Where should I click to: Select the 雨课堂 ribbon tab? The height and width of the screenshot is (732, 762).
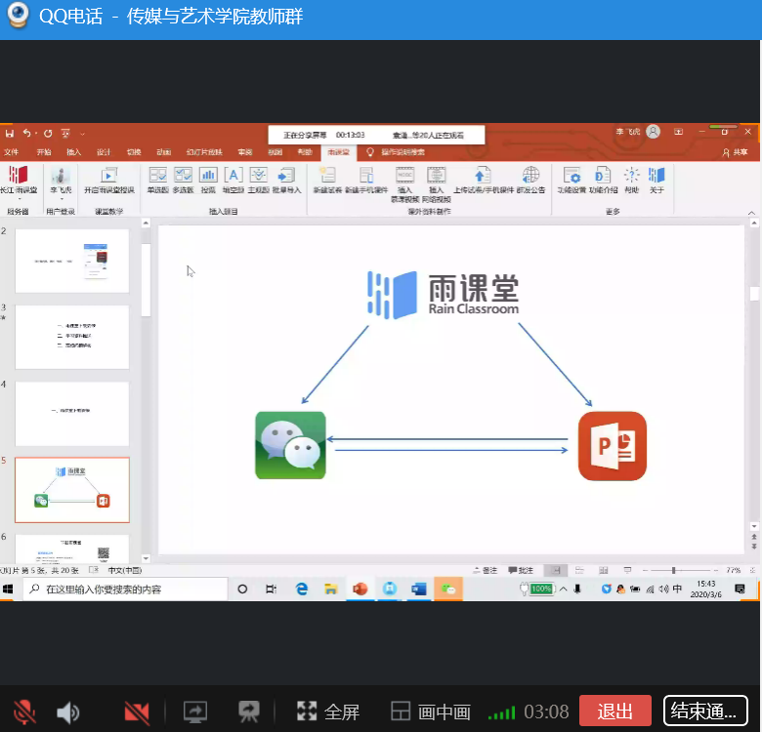point(339,152)
